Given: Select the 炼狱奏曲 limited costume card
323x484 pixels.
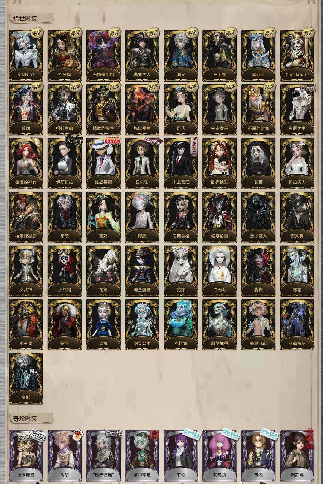Looking at the screenshot, I should point(142,110).
